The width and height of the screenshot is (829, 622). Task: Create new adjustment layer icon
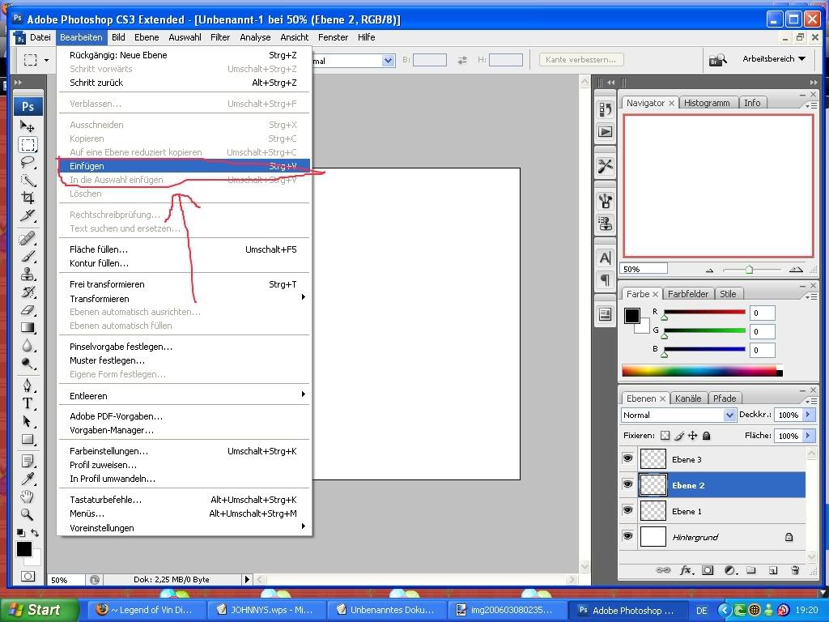tap(730, 570)
